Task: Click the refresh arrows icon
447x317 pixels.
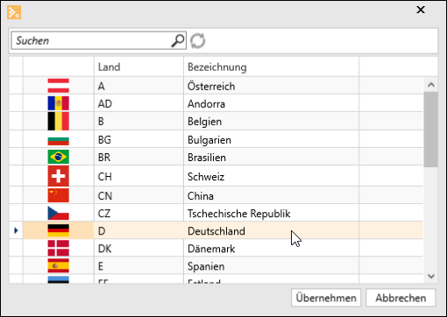Action: [198, 40]
